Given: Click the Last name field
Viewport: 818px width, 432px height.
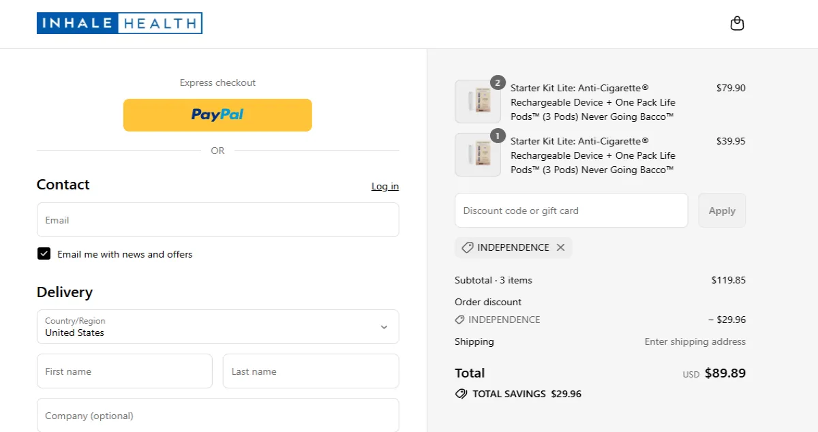Looking at the screenshot, I should click(310, 371).
